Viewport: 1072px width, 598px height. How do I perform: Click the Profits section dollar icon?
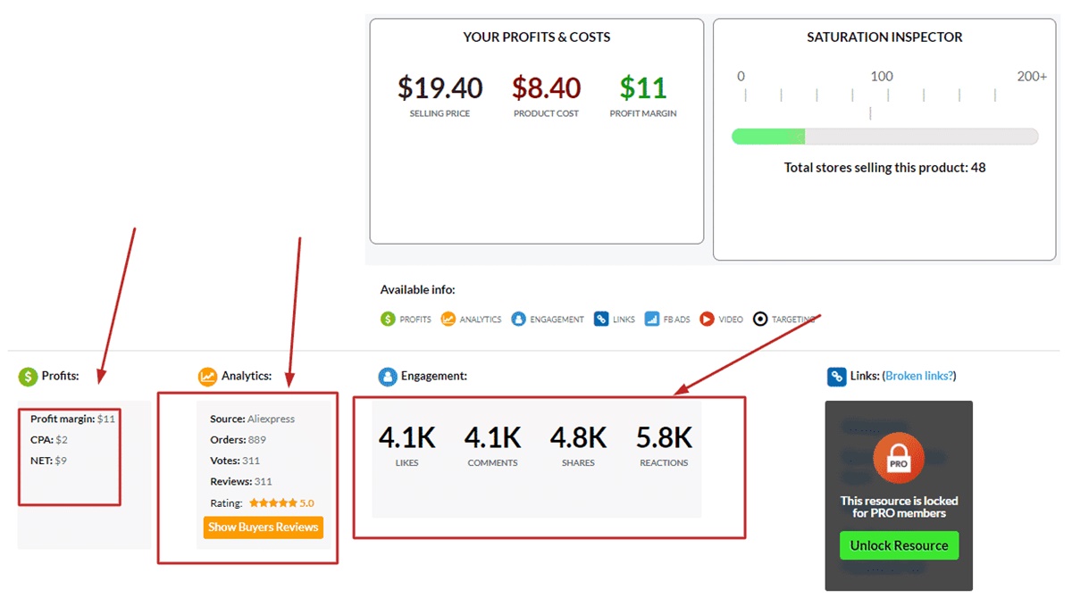[x=28, y=377]
